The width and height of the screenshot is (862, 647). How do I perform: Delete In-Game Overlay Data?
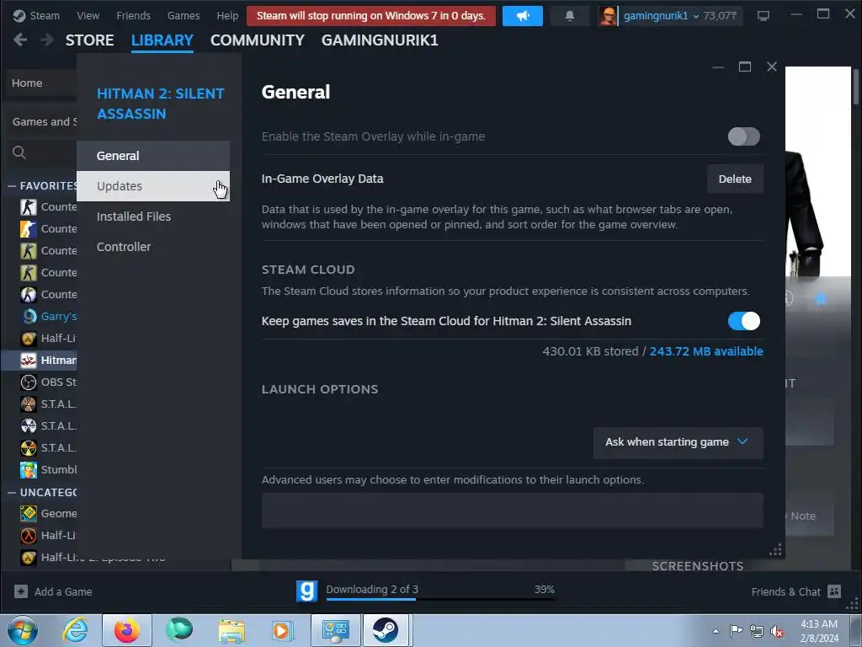point(735,179)
